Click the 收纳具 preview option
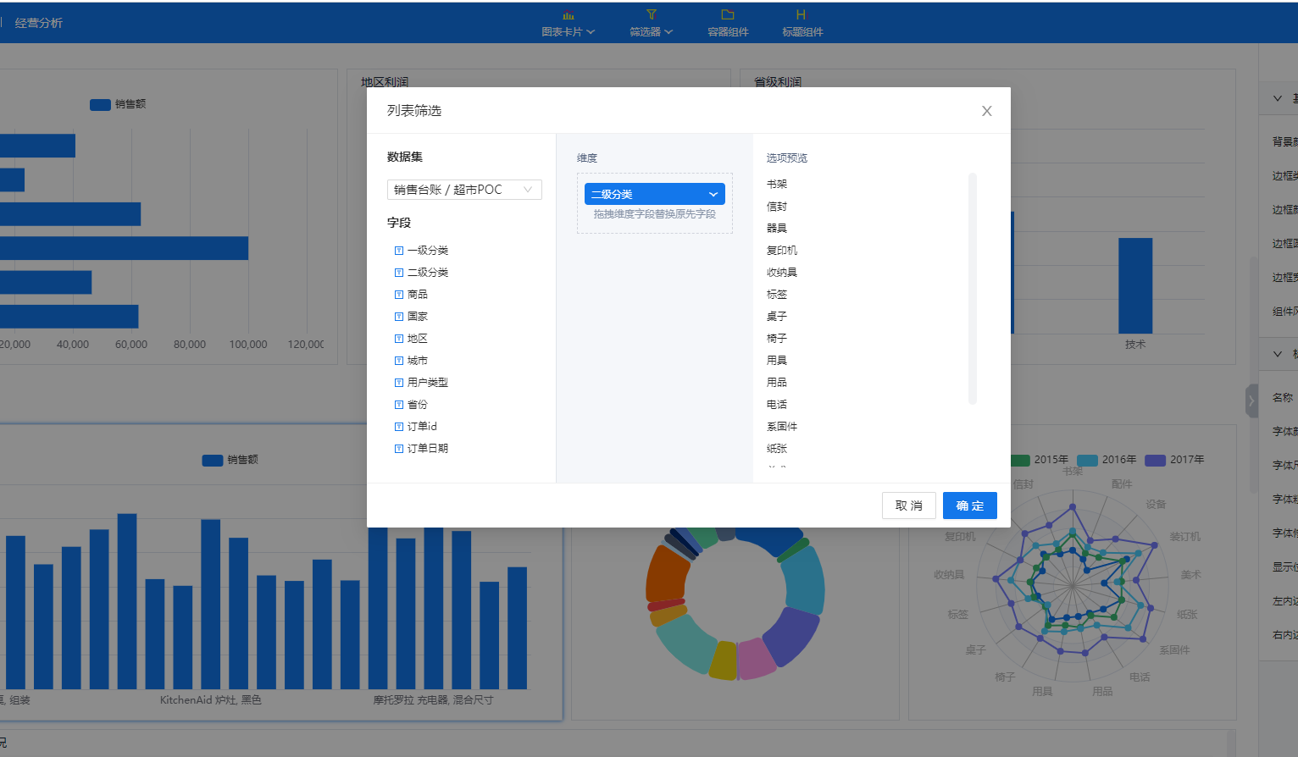Viewport: 1298px width, 757px height. click(782, 272)
